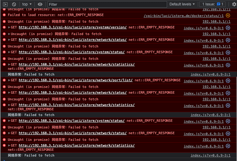
Task: Open the docker/status source link
Action: 183,16
